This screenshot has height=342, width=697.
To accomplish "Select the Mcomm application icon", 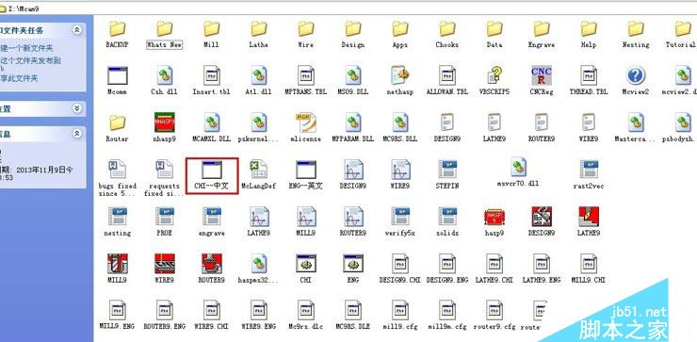I will pyautogui.click(x=118, y=75).
